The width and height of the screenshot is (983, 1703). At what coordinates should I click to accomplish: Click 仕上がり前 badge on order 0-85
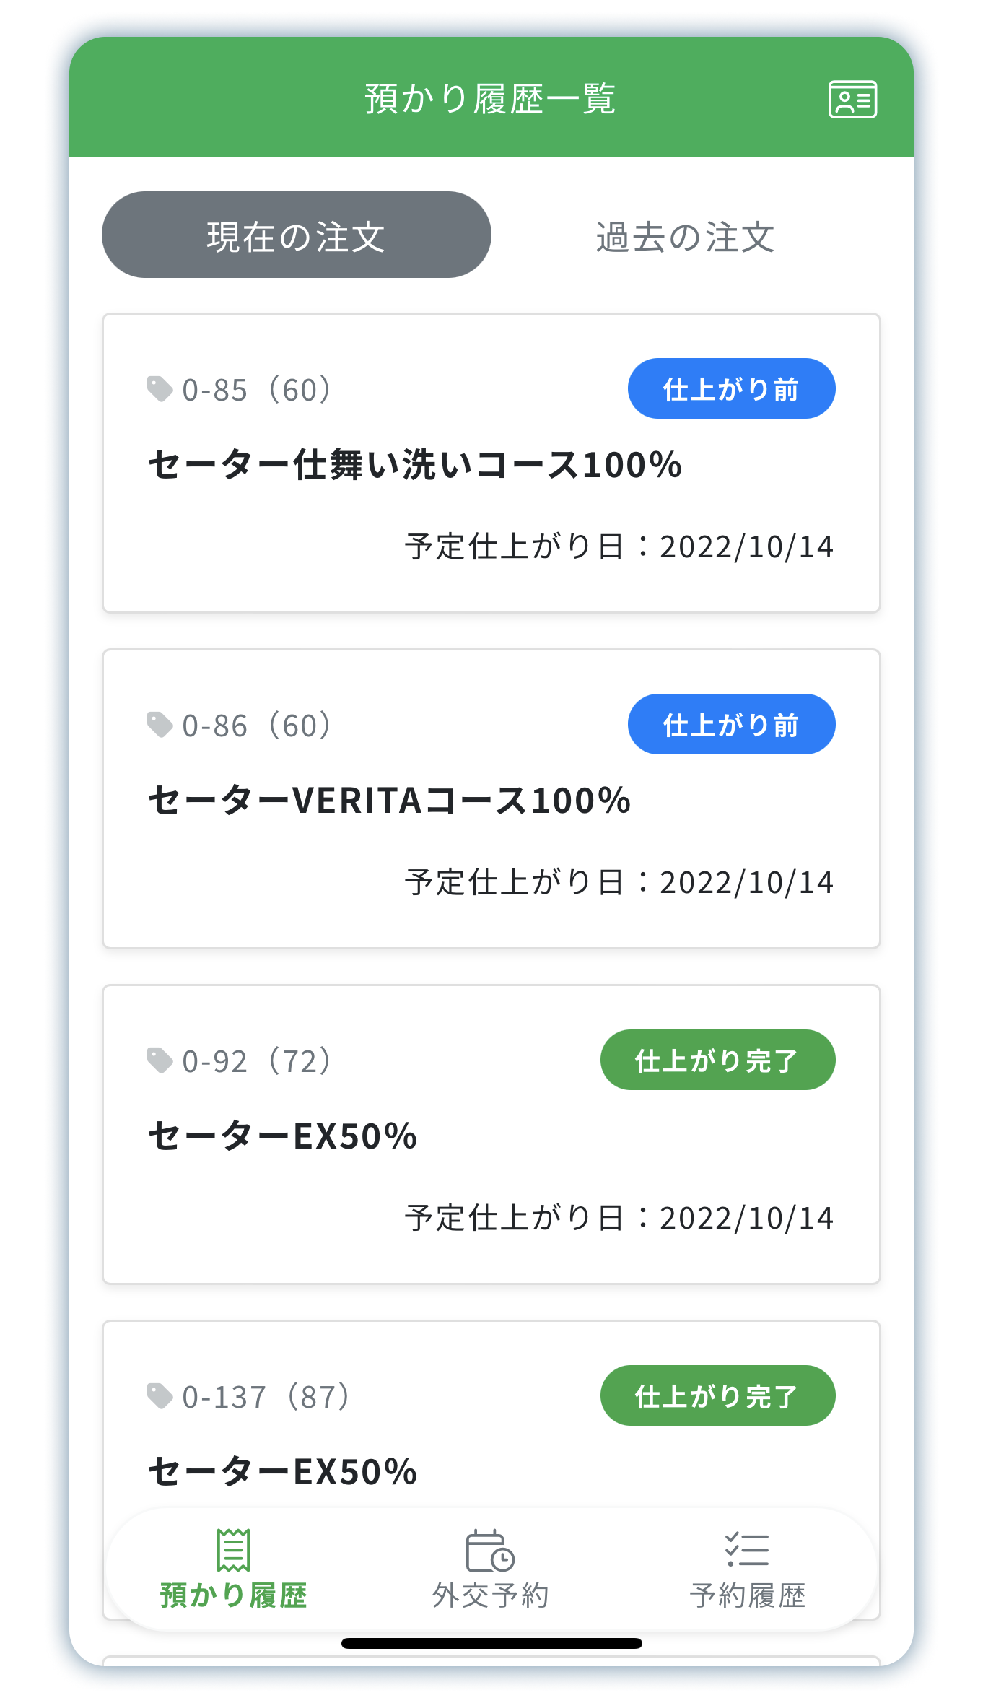pyautogui.click(x=731, y=389)
